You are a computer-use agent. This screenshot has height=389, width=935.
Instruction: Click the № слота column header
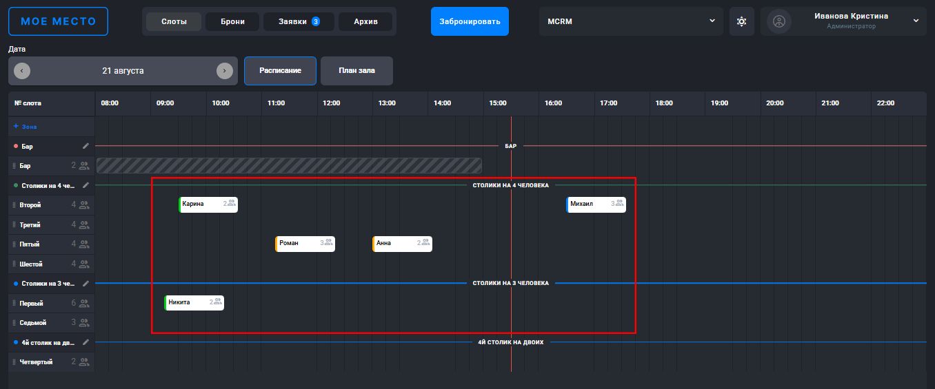coord(28,103)
